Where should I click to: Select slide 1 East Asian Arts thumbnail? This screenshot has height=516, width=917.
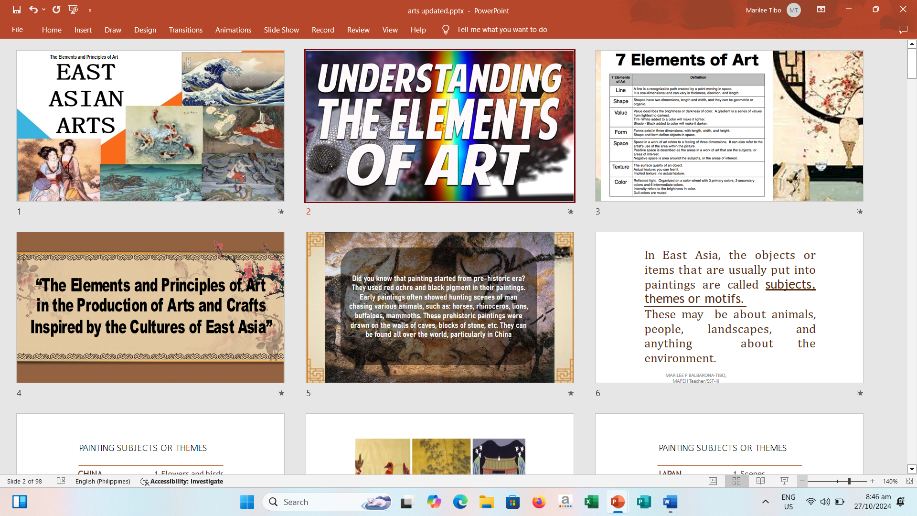tap(150, 126)
